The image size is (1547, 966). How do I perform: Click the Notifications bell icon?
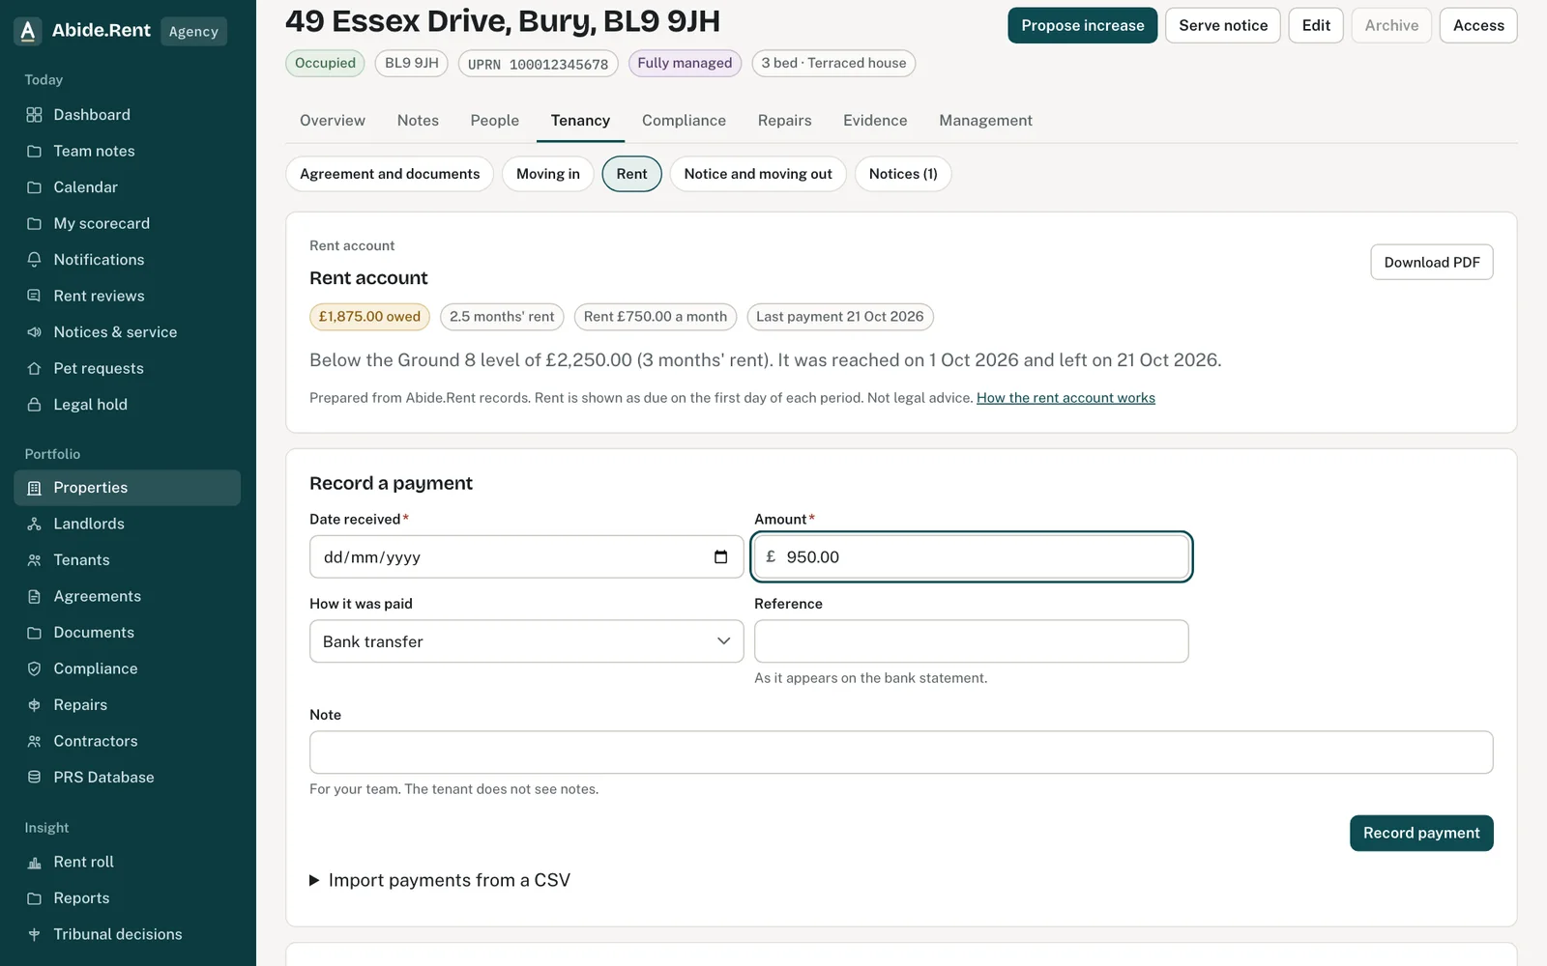[x=34, y=260]
